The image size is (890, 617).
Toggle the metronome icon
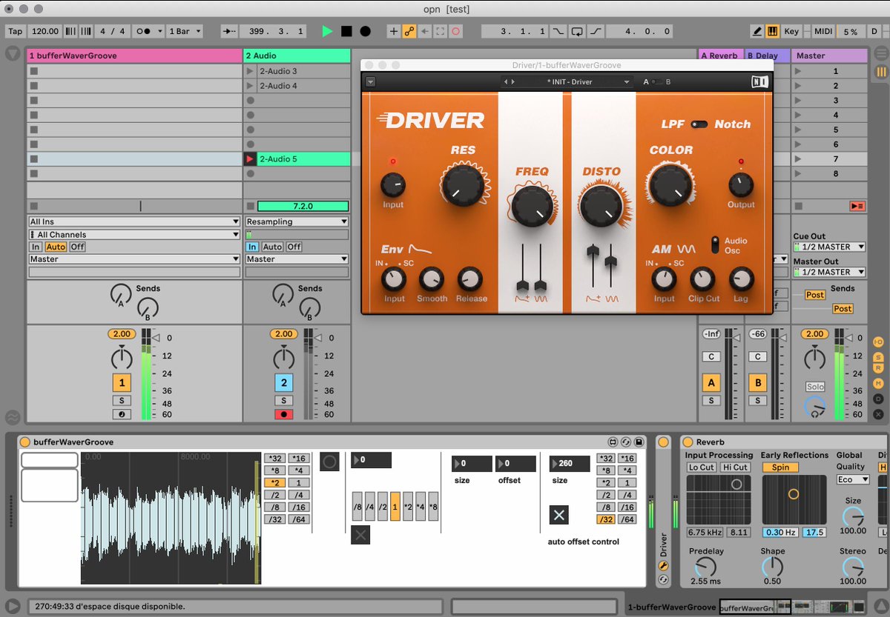tap(143, 31)
